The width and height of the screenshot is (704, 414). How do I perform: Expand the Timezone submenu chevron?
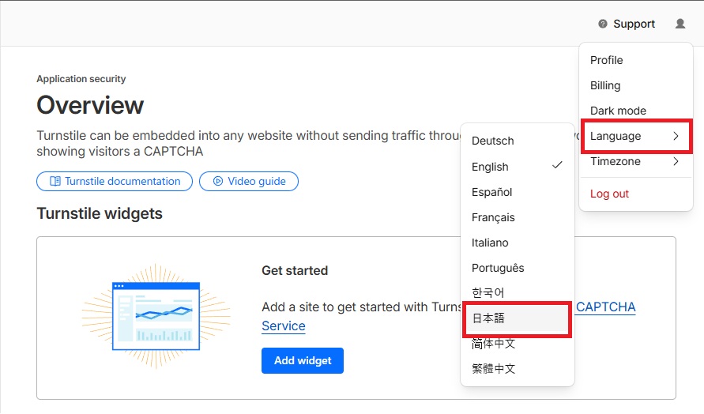click(676, 161)
